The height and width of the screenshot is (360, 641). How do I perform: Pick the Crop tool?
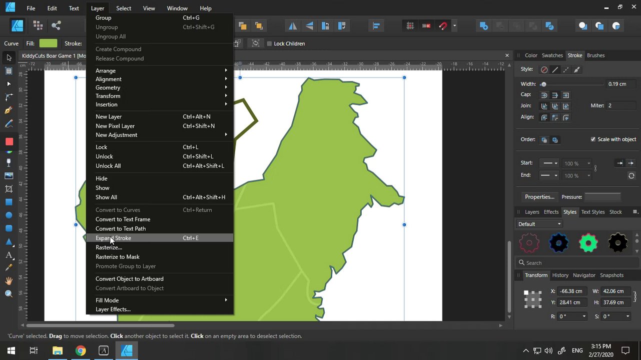coord(9,189)
